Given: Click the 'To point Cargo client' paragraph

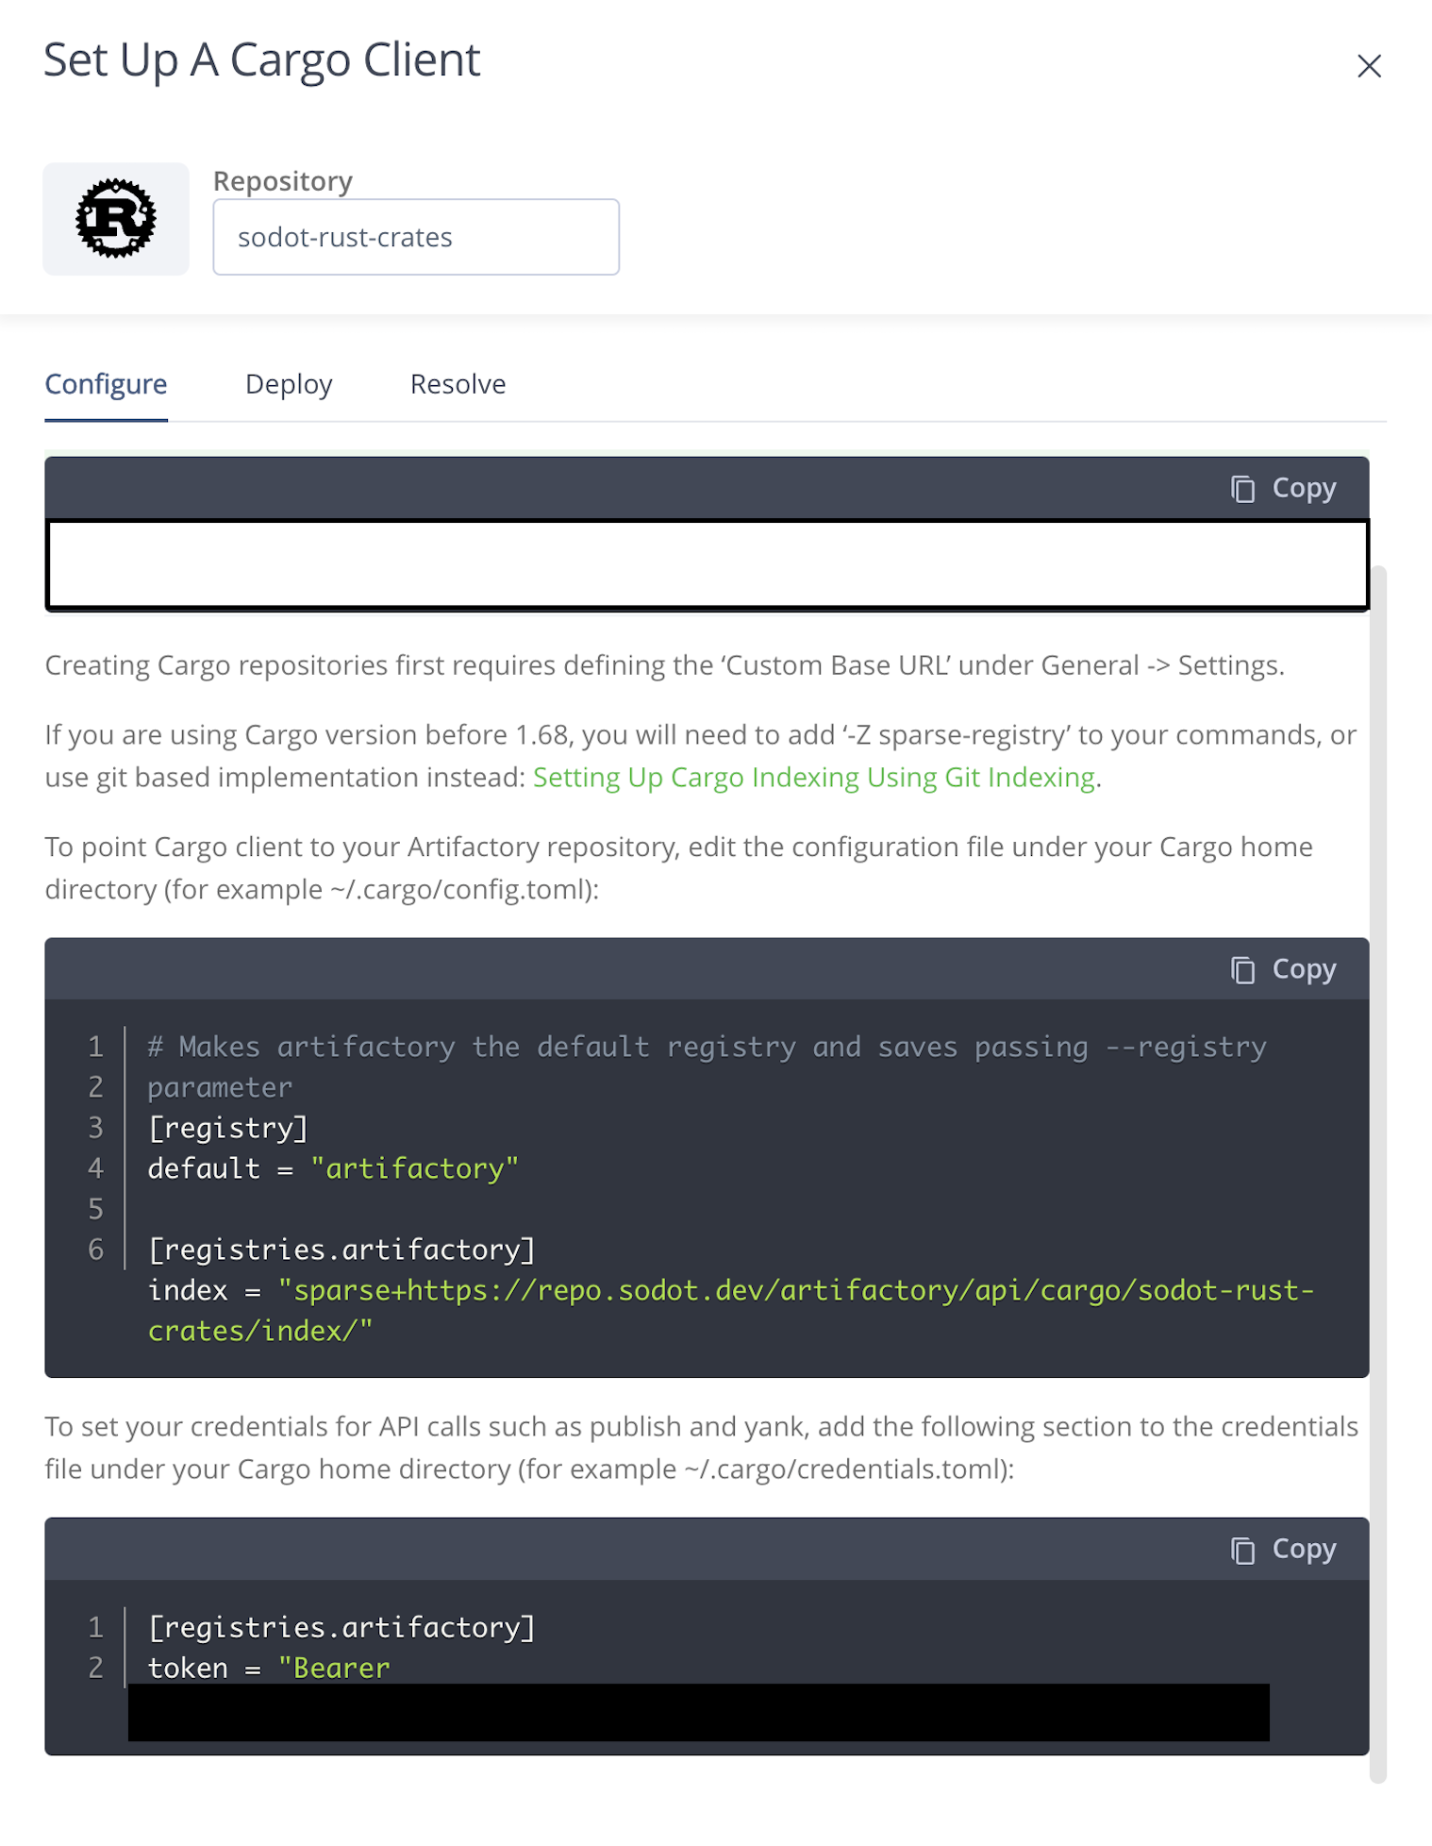Looking at the screenshot, I should click(679, 868).
